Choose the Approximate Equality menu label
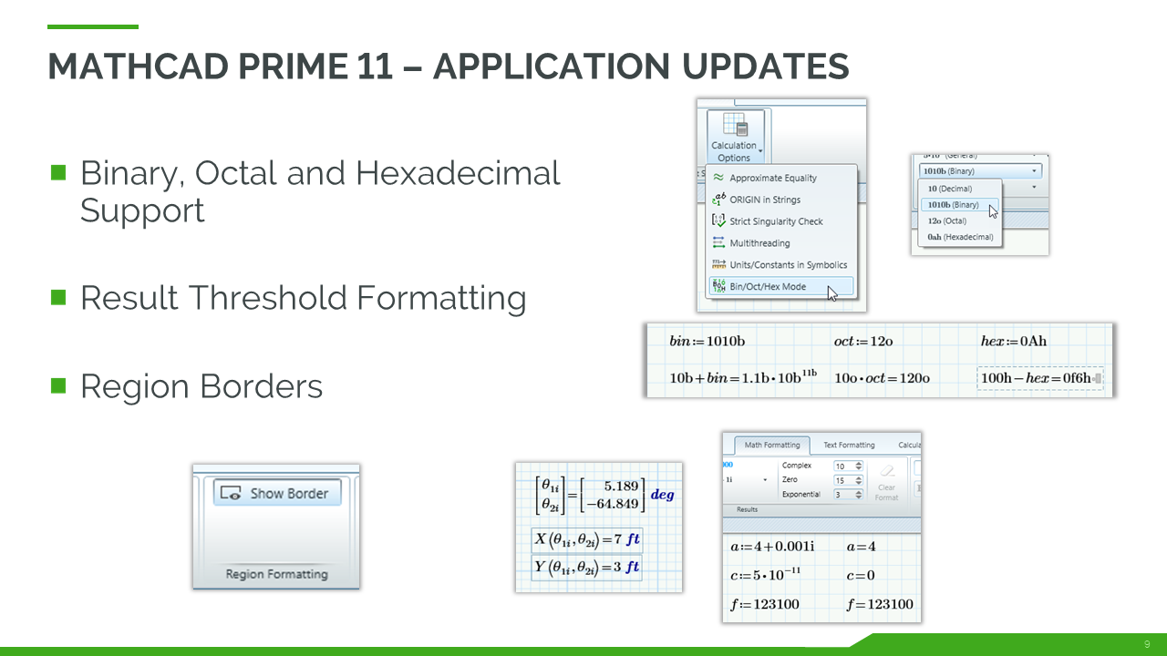The image size is (1167, 656). (773, 178)
